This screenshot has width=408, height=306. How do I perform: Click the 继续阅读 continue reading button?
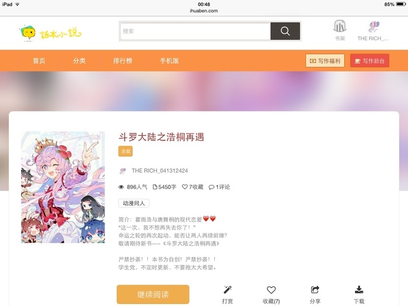(153, 295)
